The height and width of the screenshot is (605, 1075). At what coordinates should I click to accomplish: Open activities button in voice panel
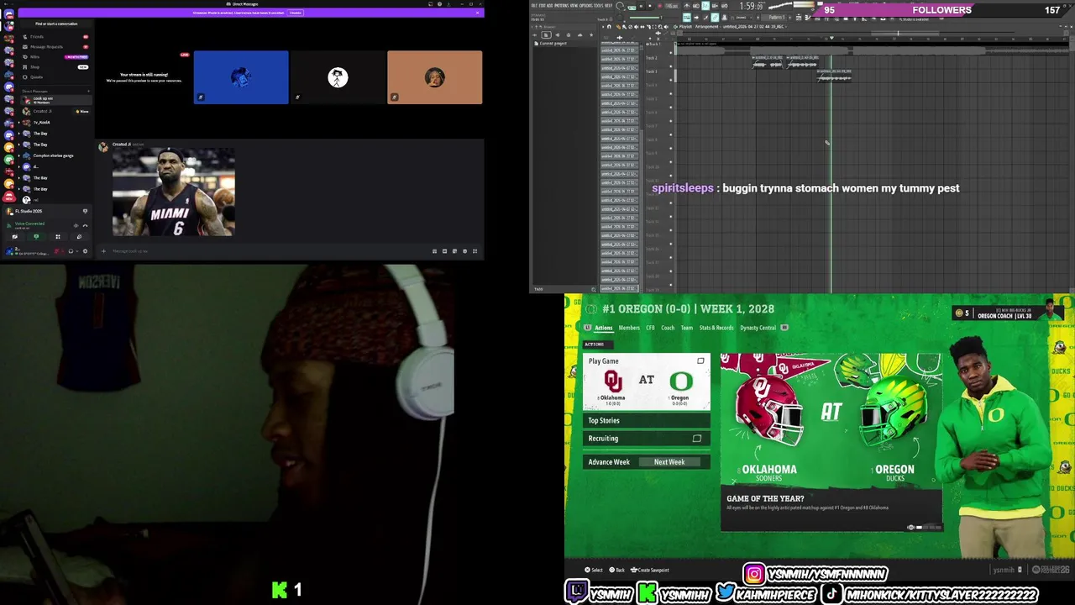(x=57, y=237)
